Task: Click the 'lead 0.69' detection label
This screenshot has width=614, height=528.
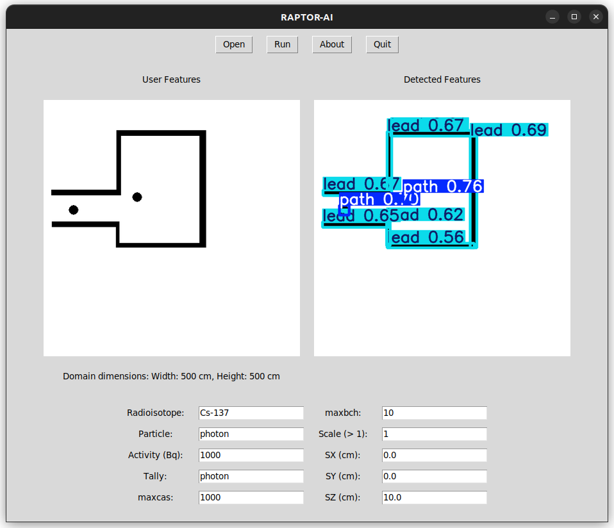Action: 509,131
